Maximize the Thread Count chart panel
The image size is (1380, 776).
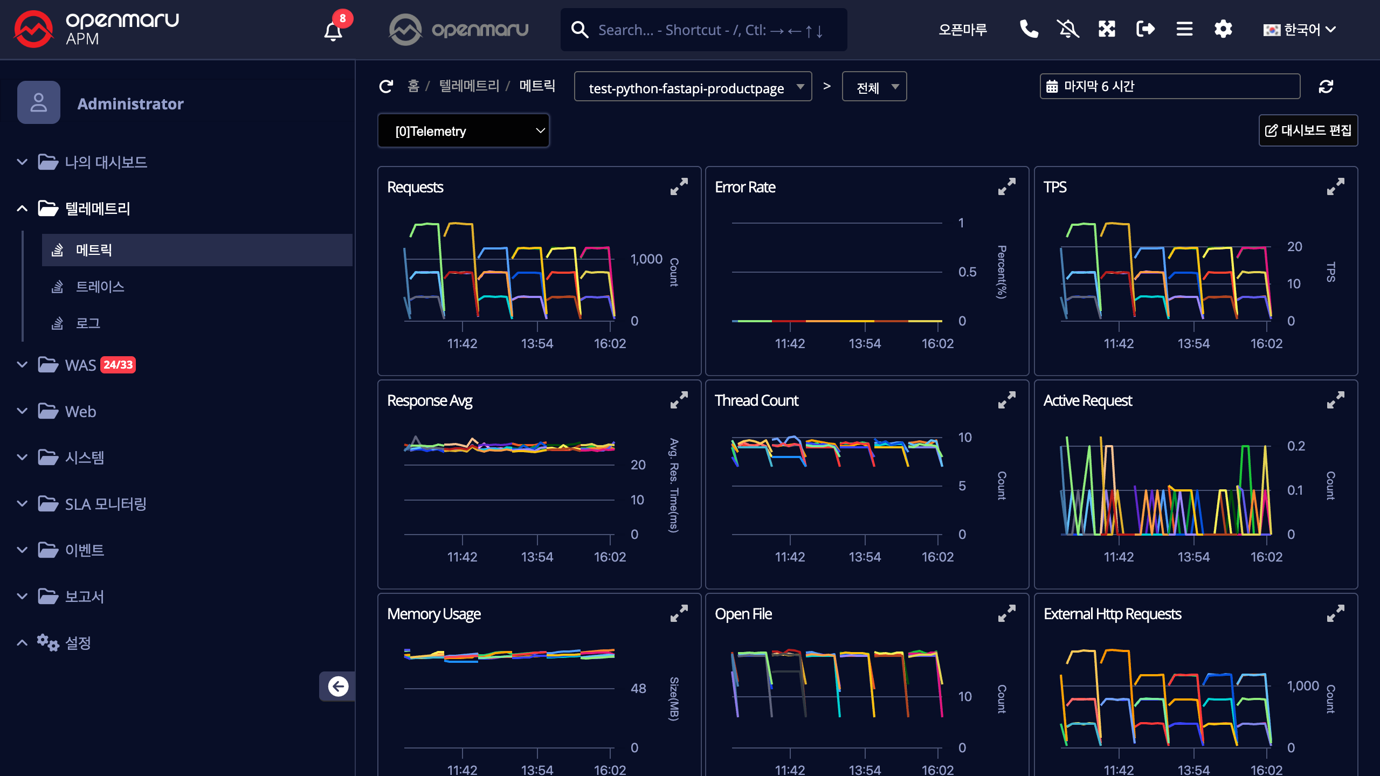coord(1006,400)
